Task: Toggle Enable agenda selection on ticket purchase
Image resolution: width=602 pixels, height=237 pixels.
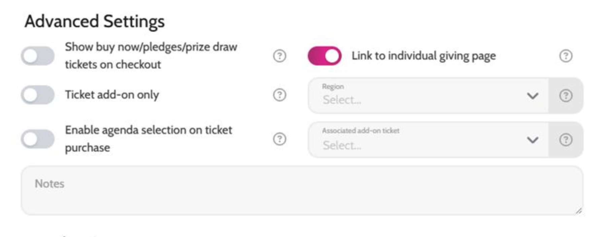Action: 38,139
